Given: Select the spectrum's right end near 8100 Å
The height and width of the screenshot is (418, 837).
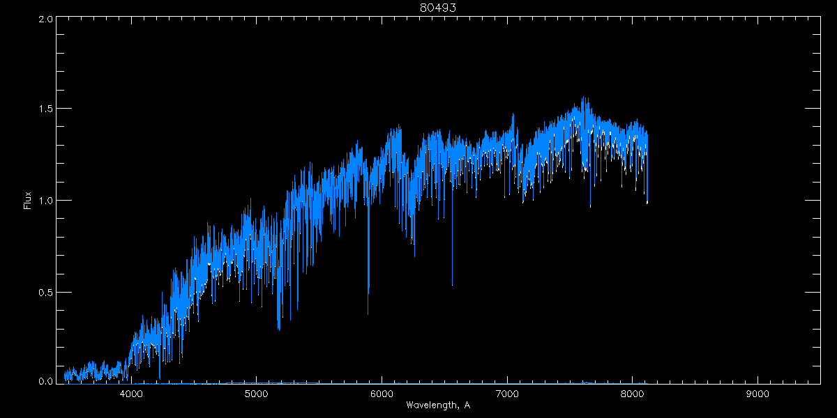Looking at the screenshot, I should pyautogui.click(x=647, y=201).
